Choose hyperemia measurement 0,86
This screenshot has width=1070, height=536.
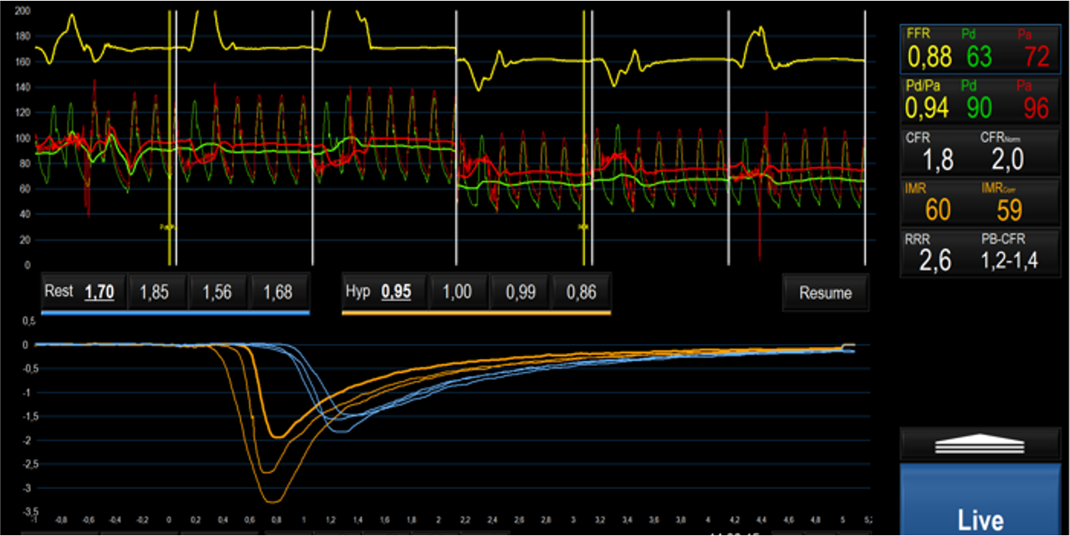[581, 292]
